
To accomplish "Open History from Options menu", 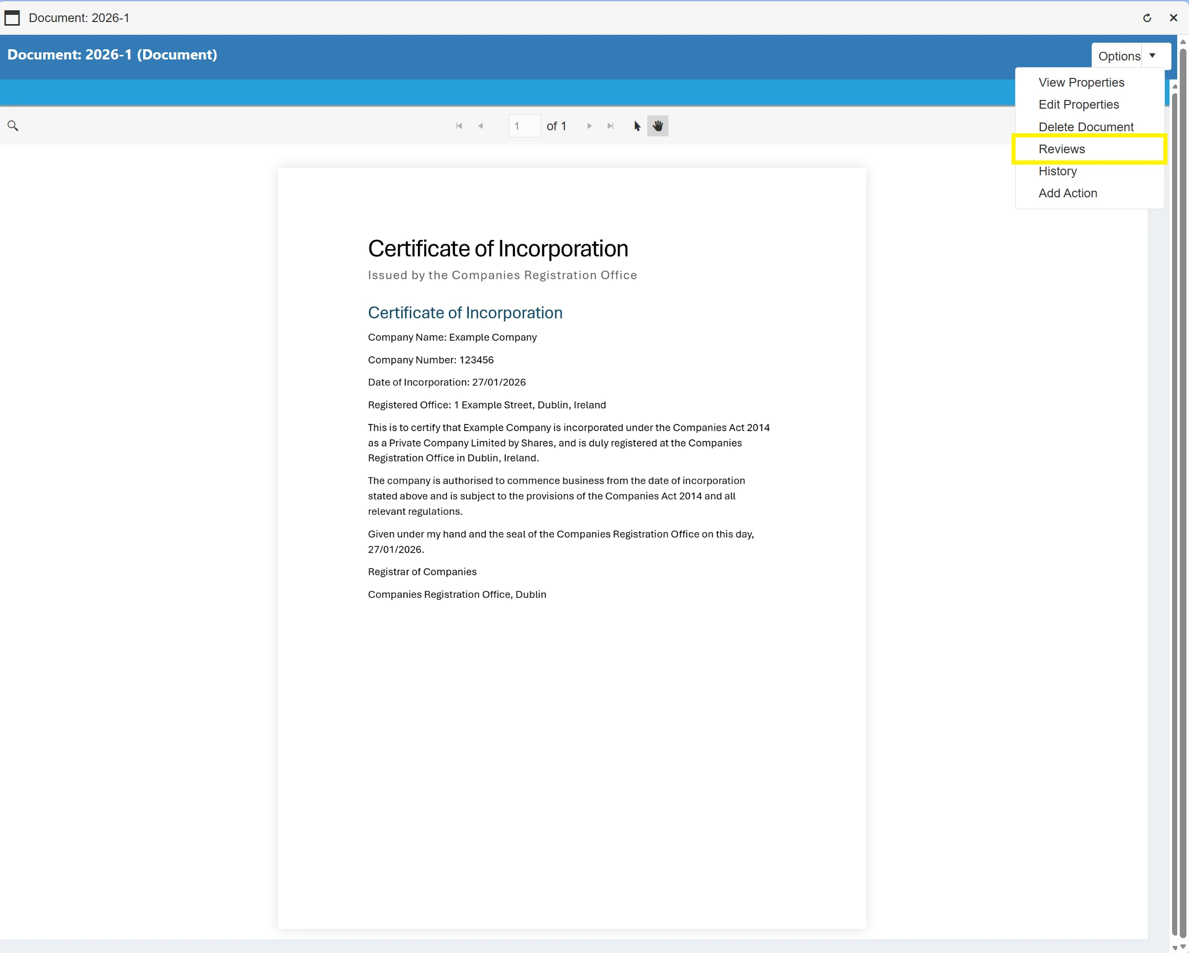I will click(1057, 171).
